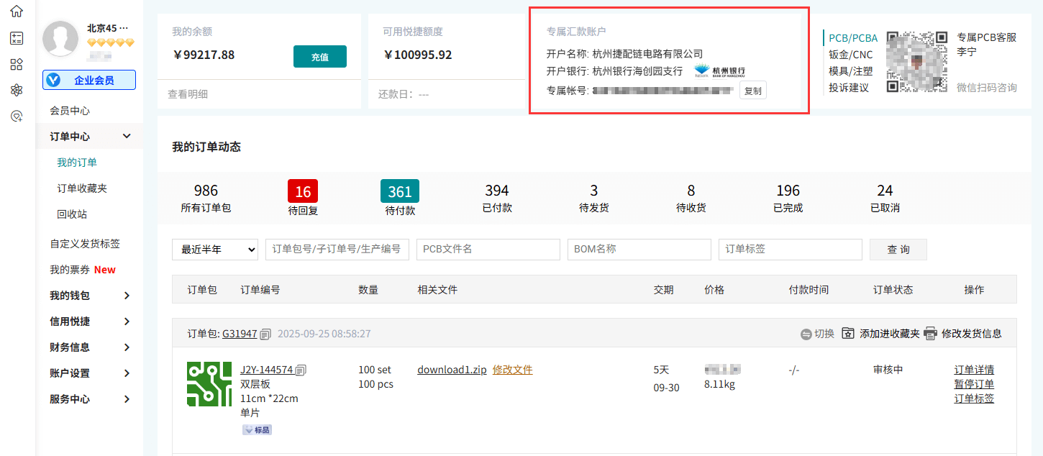Viewport: 1043px width, 456px height.
Task: Copy order package number G31947 via copy icon
Action: pos(265,334)
